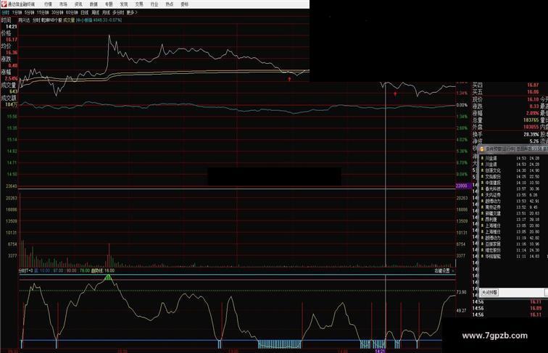This screenshot has height=353, width=548.
Task: Expand the 更多 > period options
Action: click(132, 12)
